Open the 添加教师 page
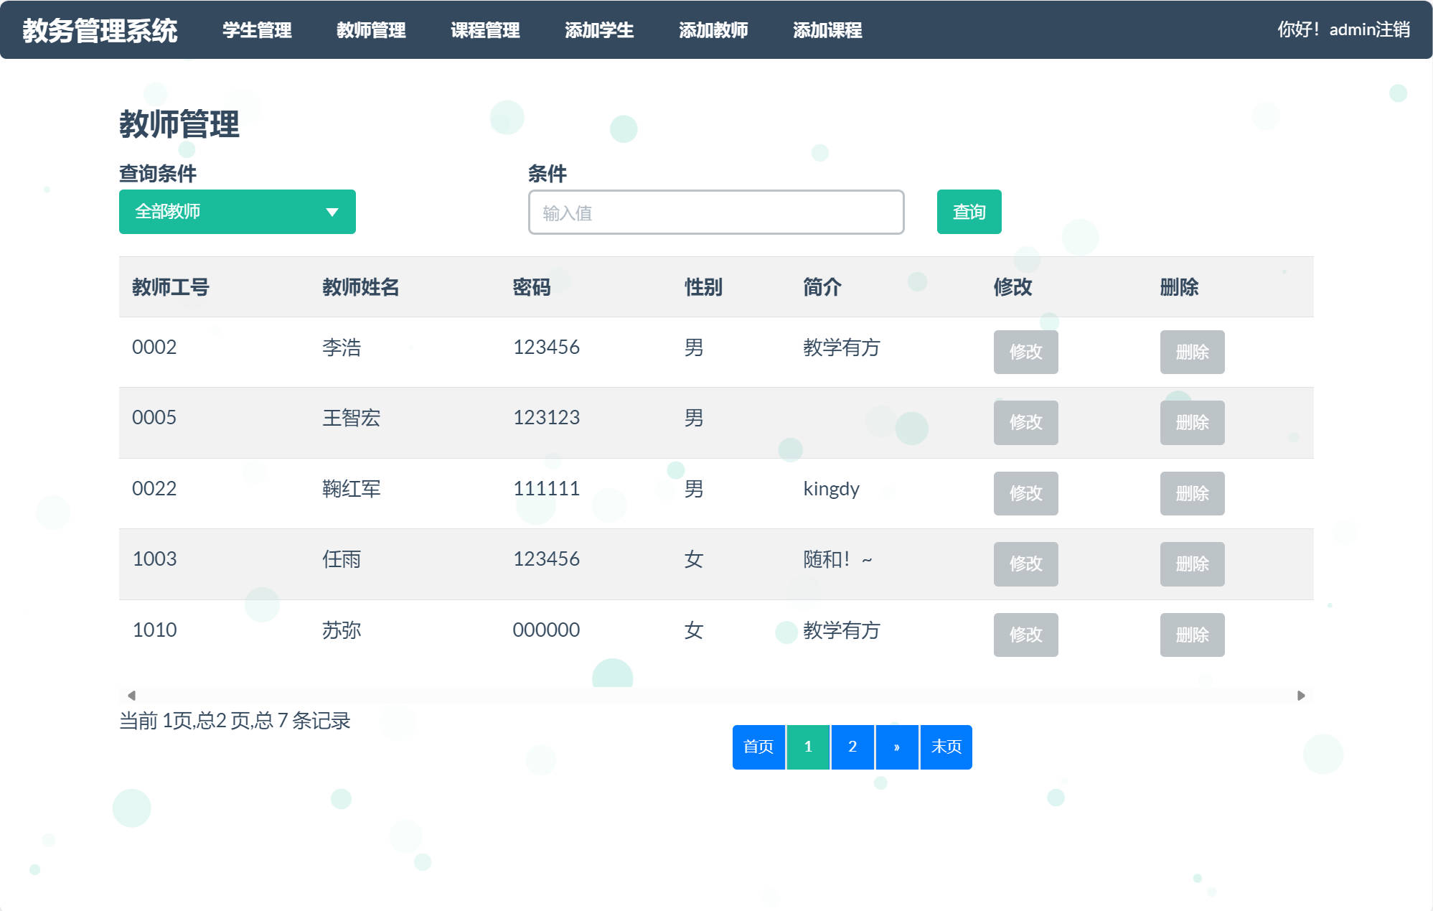This screenshot has height=911, width=1433. click(x=713, y=31)
